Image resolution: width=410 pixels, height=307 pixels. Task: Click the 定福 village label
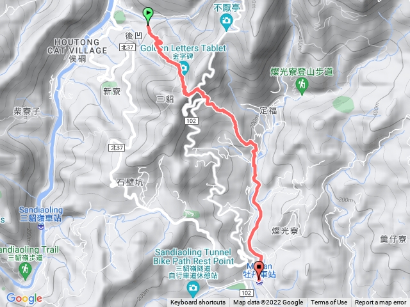[x=268, y=111]
